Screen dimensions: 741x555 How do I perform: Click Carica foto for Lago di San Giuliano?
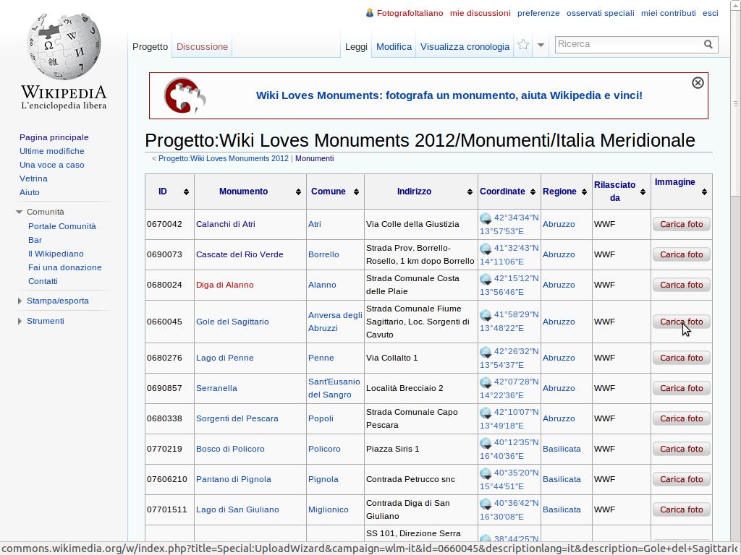[x=682, y=509]
